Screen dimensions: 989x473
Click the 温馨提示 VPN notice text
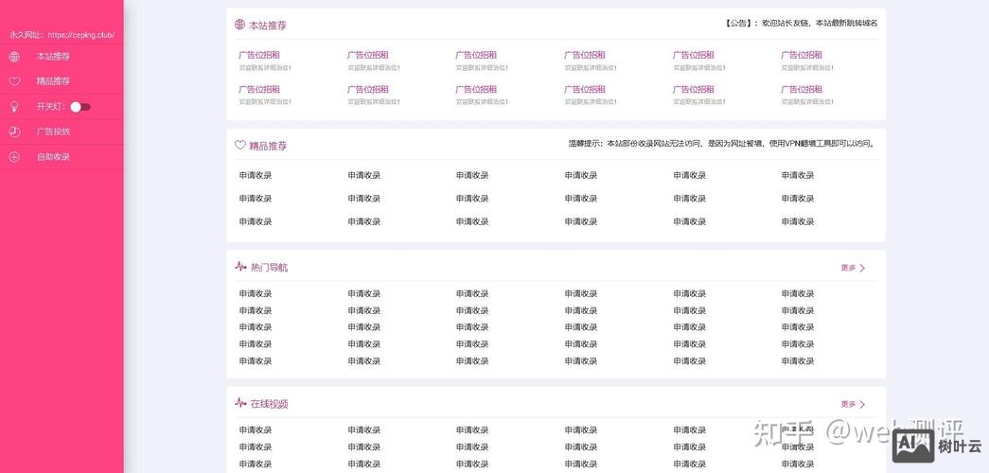point(723,144)
